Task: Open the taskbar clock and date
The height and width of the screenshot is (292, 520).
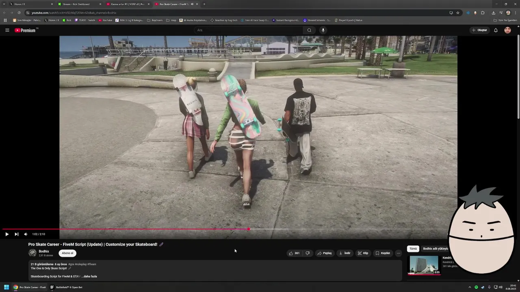Action: pos(511,287)
